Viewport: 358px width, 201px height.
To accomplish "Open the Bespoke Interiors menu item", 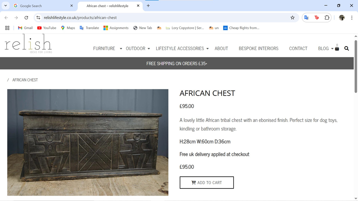I will tap(258, 49).
